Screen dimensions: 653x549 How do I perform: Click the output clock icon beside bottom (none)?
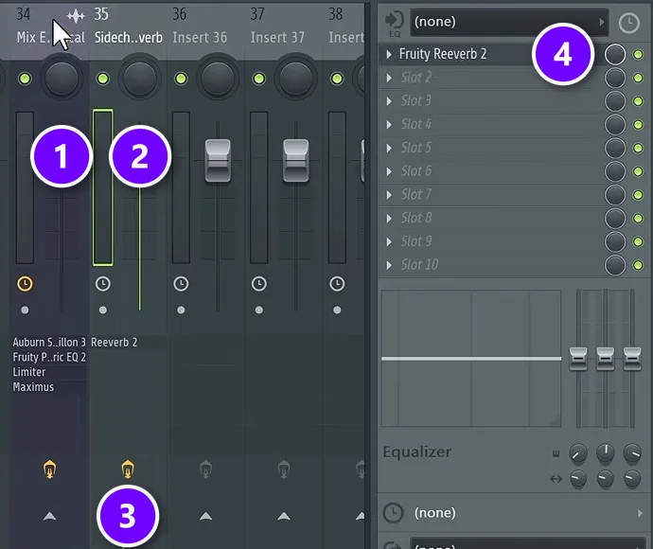pyautogui.click(x=393, y=512)
